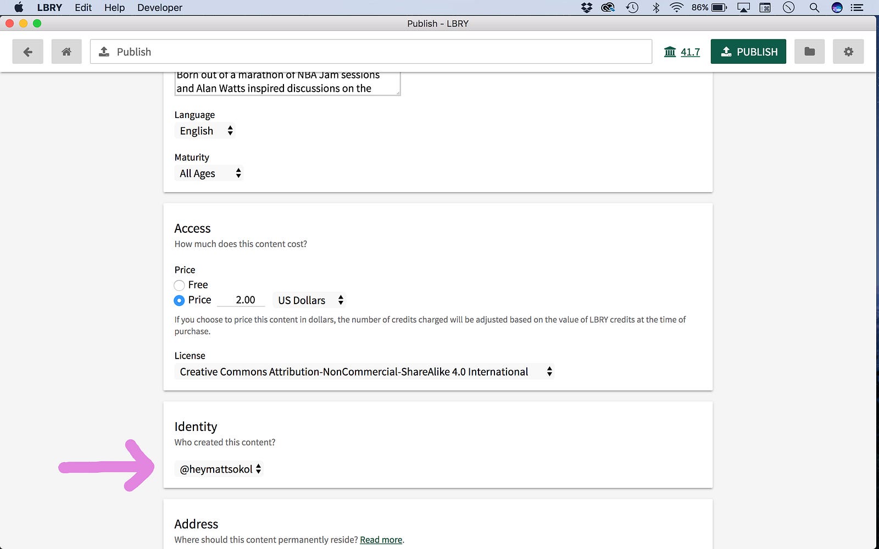879x549 pixels.
Task: Open the Apple menu
Action: coord(19,8)
